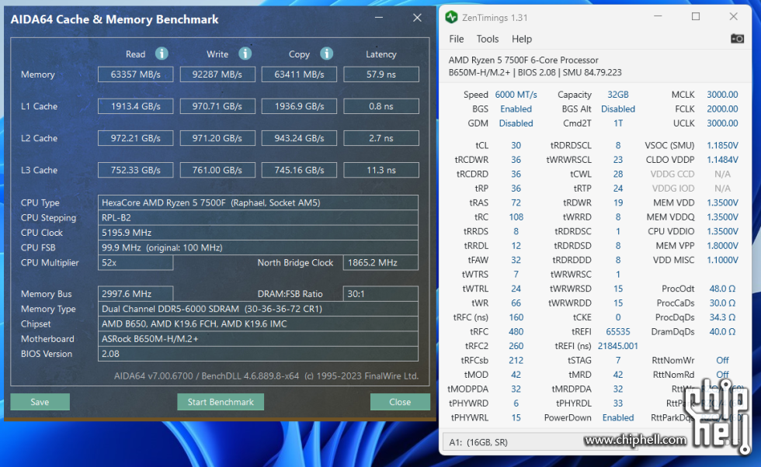This screenshot has height=467, width=761.
Task: Click Start Benchmark in AIDA64
Action: (x=221, y=402)
